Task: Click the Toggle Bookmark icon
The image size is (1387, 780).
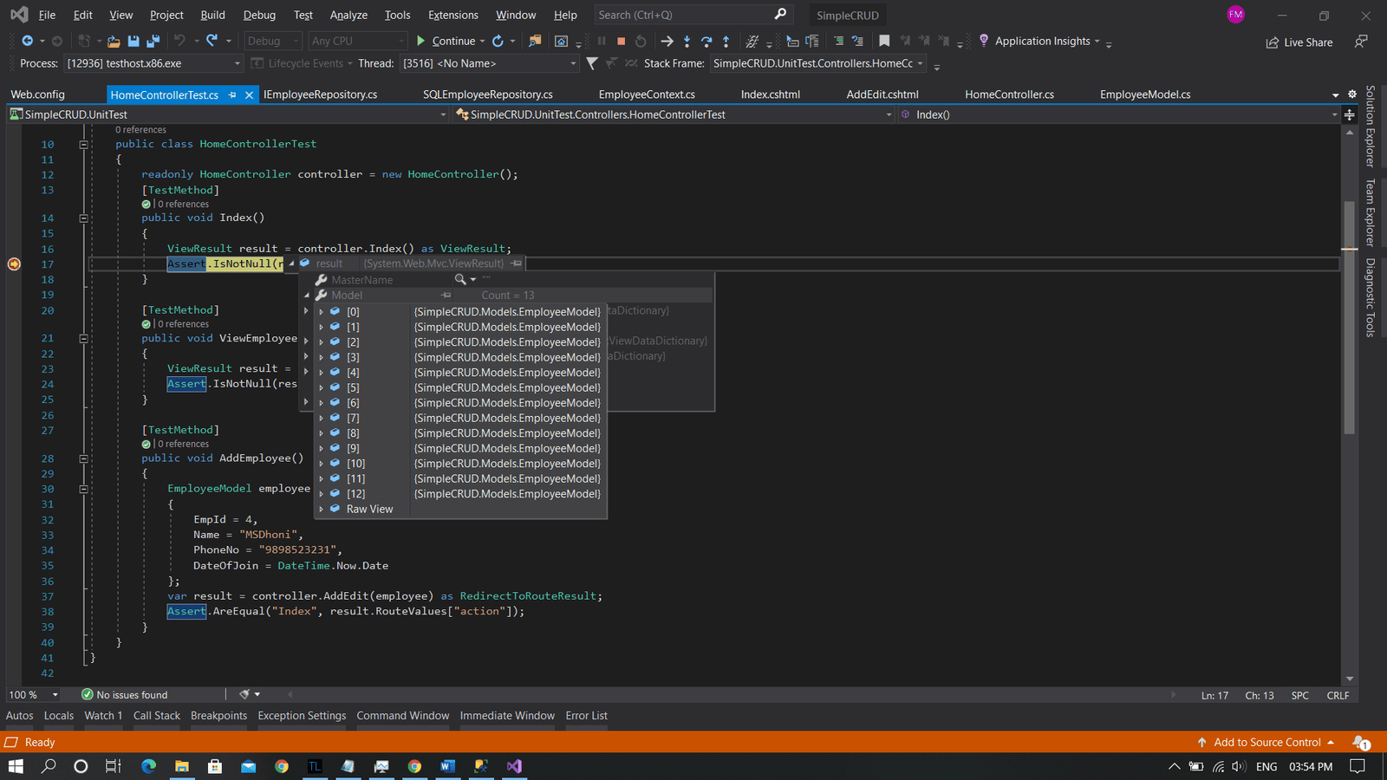Action: tap(883, 41)
